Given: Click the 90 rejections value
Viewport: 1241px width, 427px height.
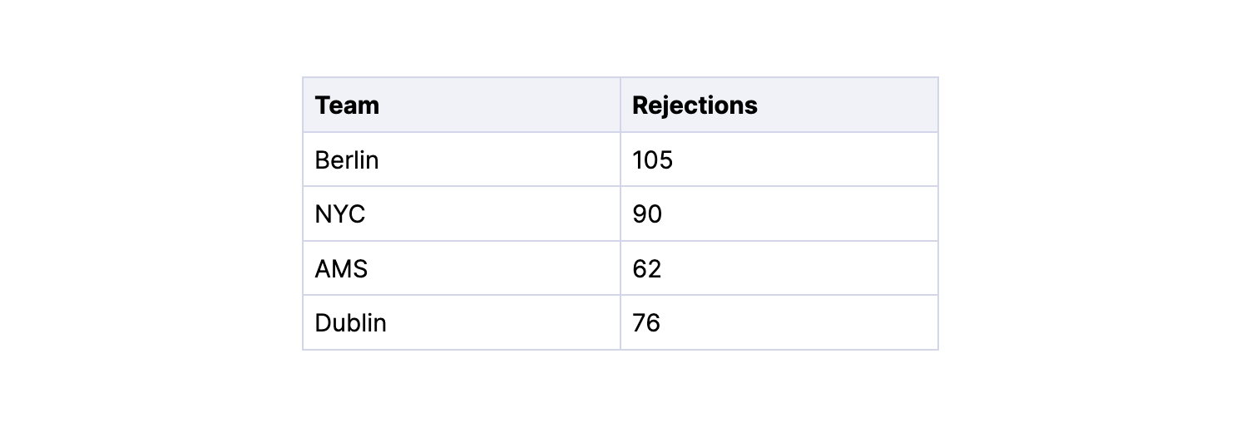Looking at the screenshot, I should [x=779, y=214].
